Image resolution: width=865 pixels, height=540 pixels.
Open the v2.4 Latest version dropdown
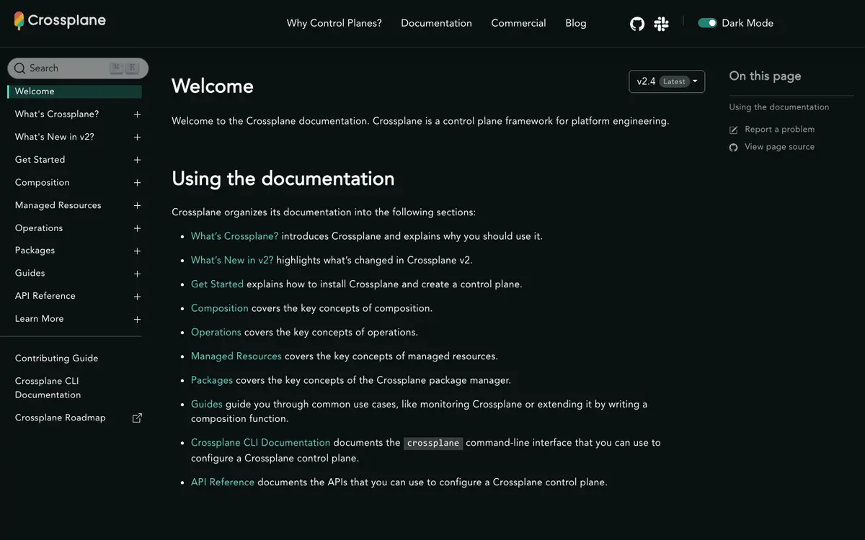[x=667, y=81]
